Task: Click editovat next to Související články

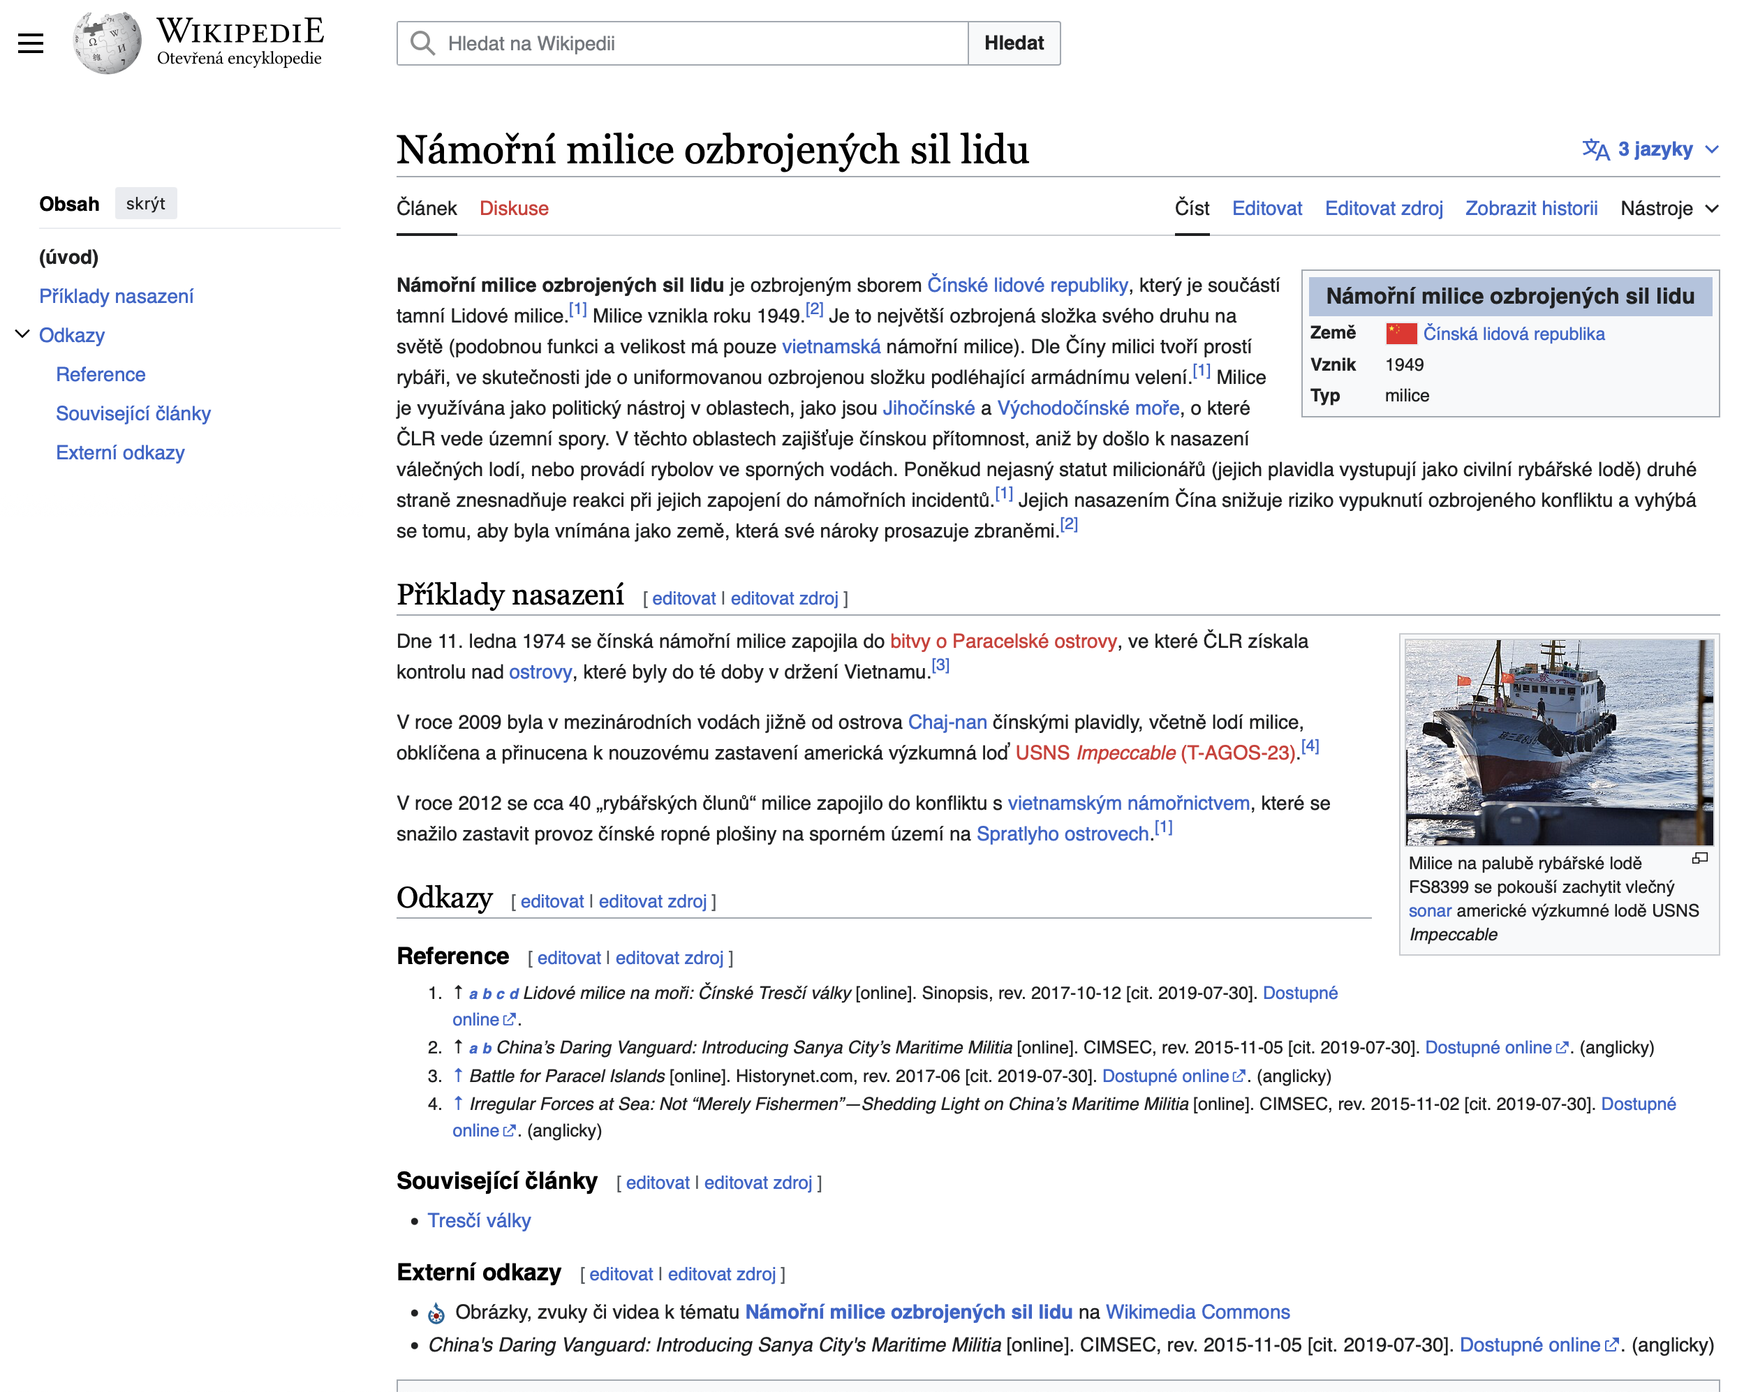Action: tap(658, 1183)
